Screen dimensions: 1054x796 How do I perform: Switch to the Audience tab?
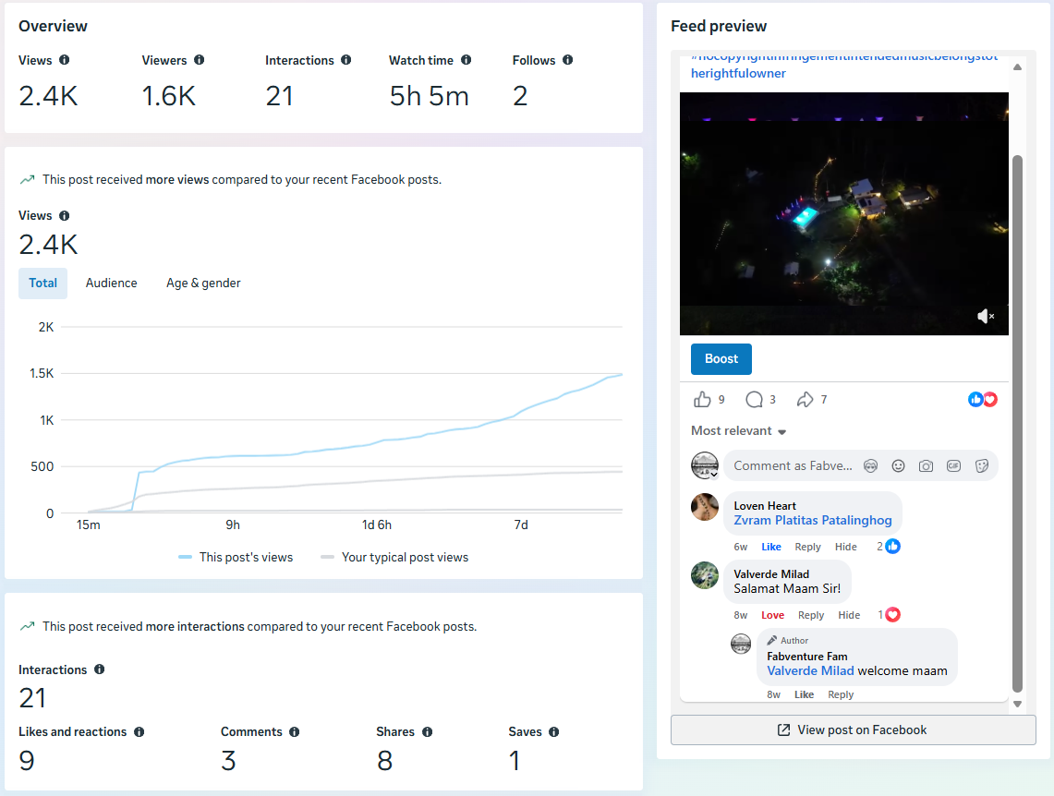112,283
